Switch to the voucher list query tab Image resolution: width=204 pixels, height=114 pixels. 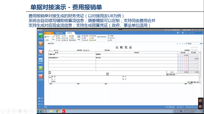tap(59, 33)
